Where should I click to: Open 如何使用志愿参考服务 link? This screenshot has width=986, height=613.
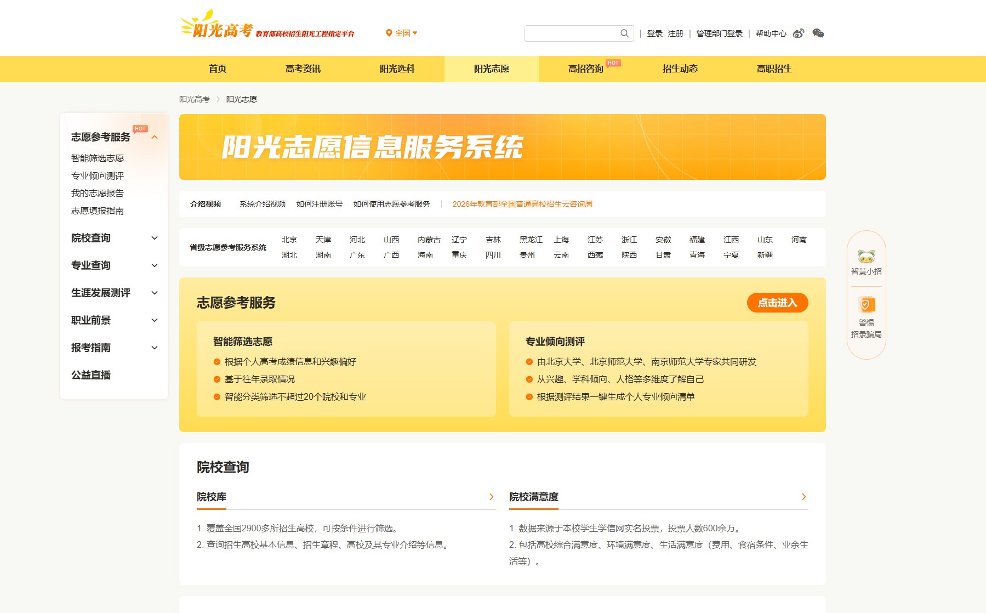click(392, 204)
